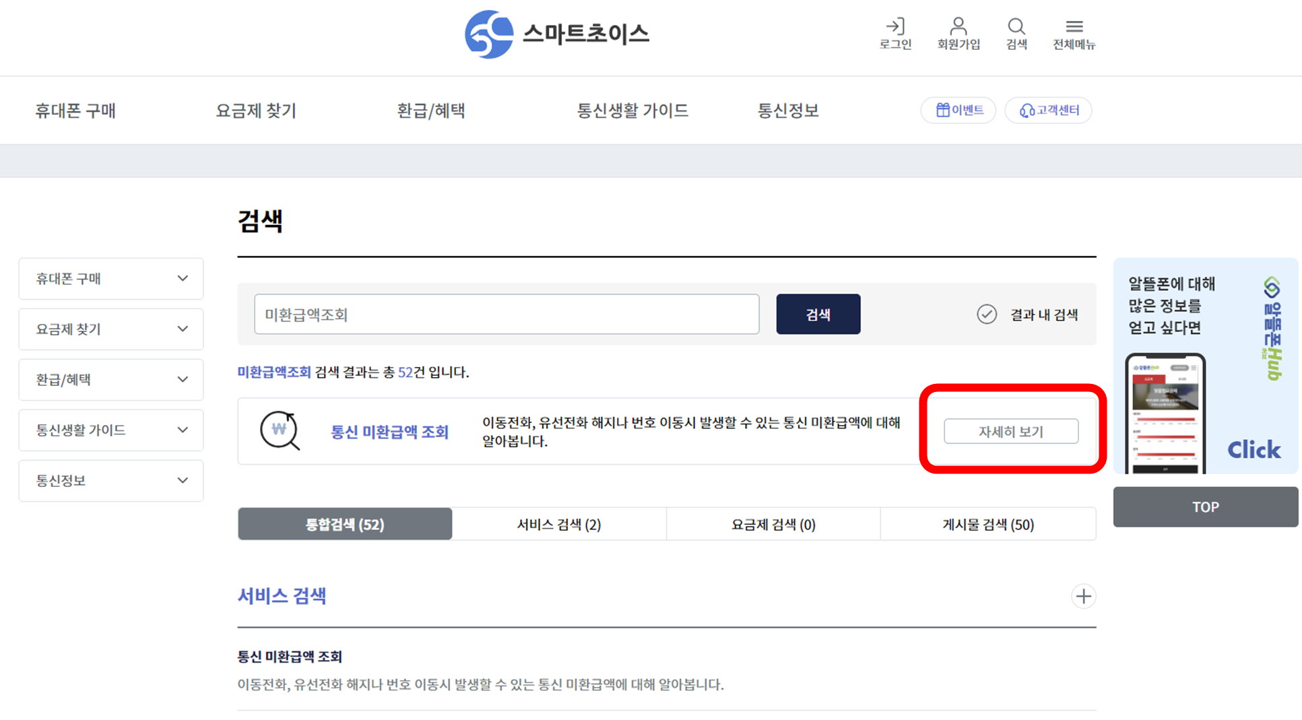Select the 서비스 검색 (2) tab

(558, 524)
